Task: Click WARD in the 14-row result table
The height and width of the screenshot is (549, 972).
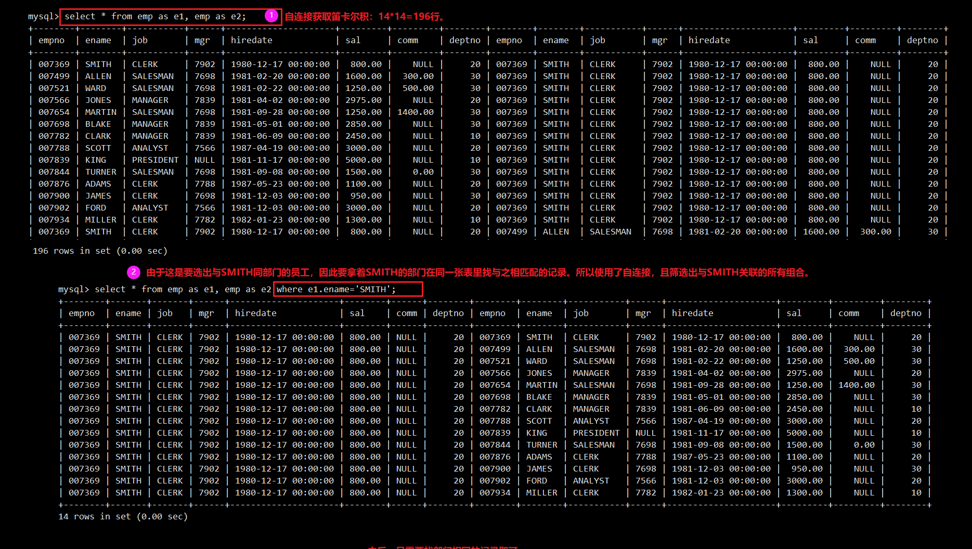Action: [x=537, y=361]
